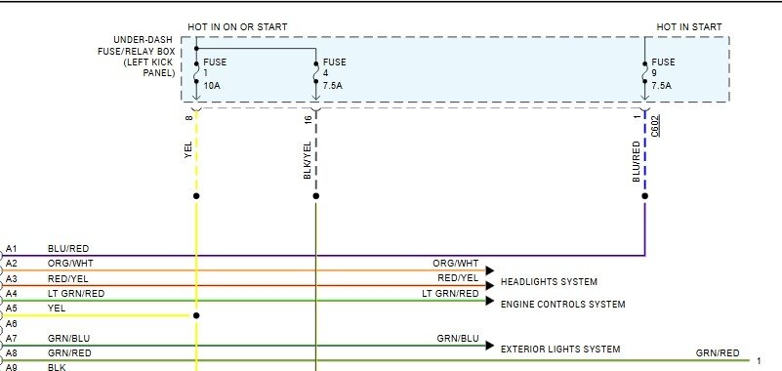Click 'RED/YEL' label near the arrowhead

pos(458,278)
